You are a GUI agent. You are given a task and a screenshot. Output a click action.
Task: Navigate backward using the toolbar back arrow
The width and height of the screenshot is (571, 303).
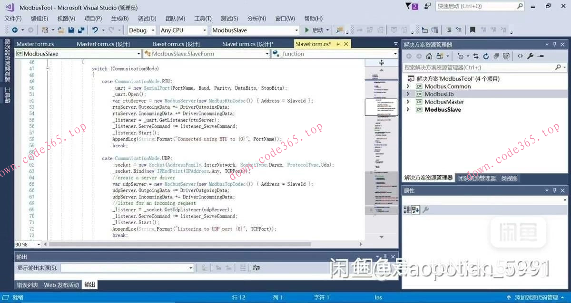pos(14,30)
